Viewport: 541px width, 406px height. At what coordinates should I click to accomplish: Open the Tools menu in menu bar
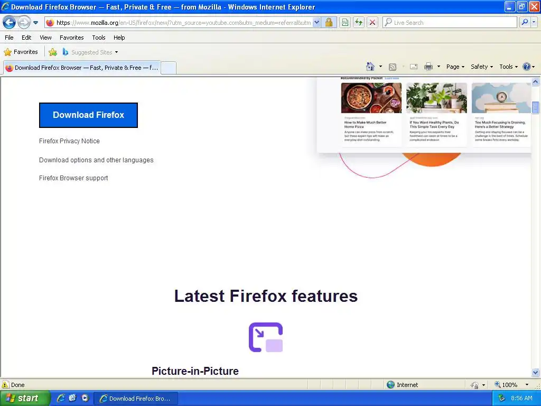tap(99, 38)
